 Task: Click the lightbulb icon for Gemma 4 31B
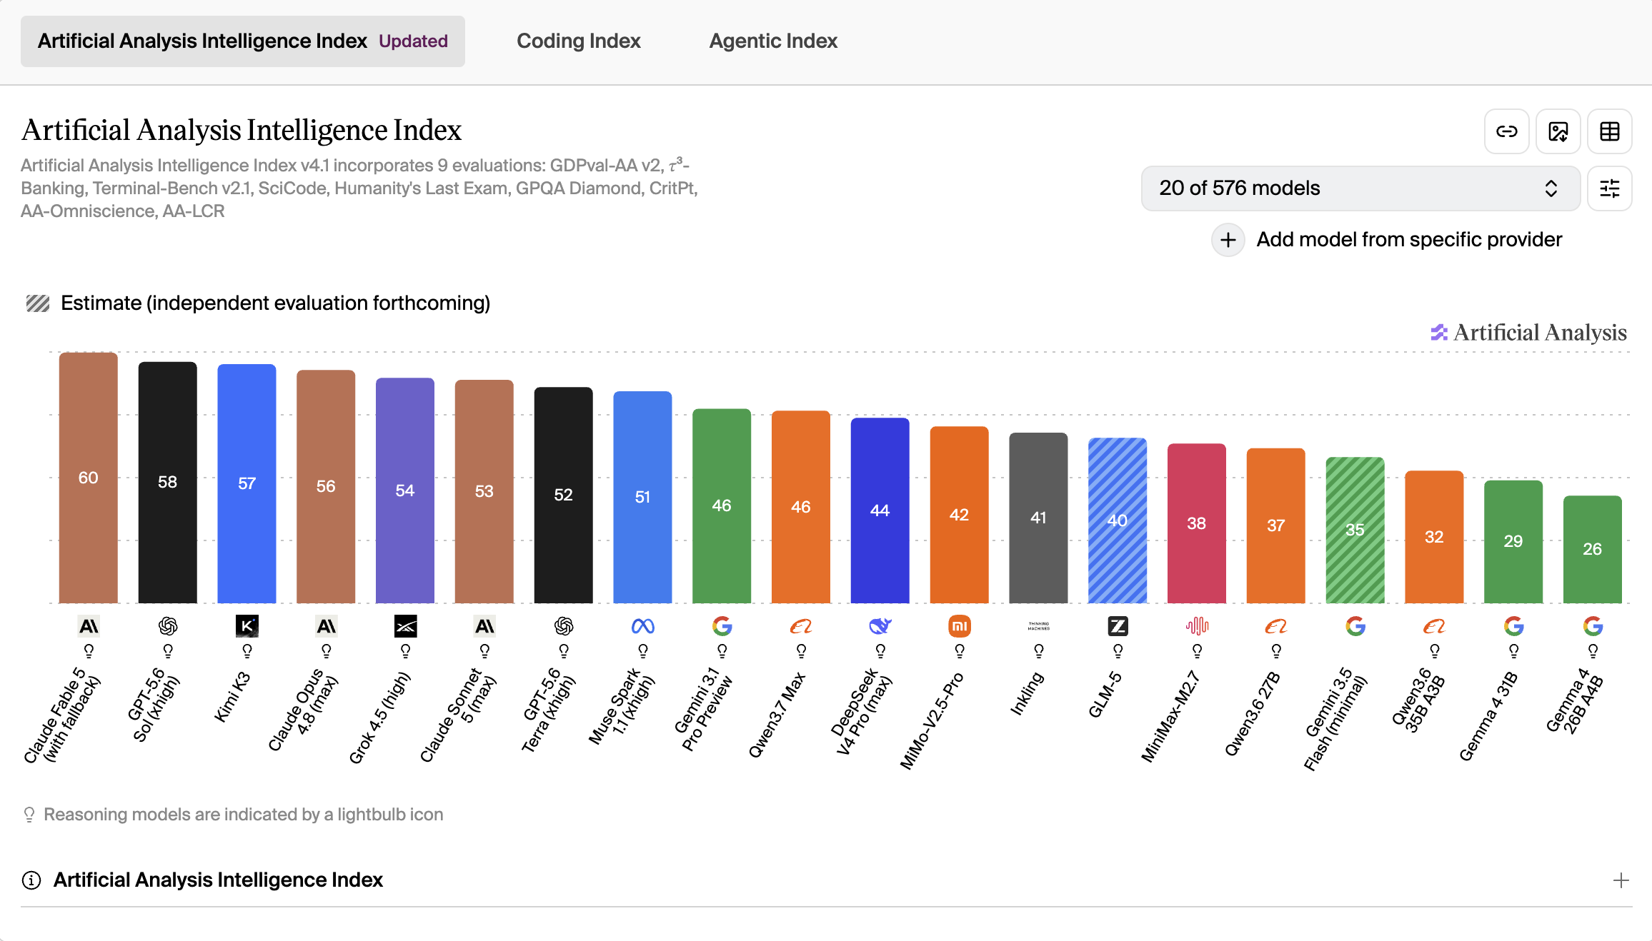[1514, 651]
